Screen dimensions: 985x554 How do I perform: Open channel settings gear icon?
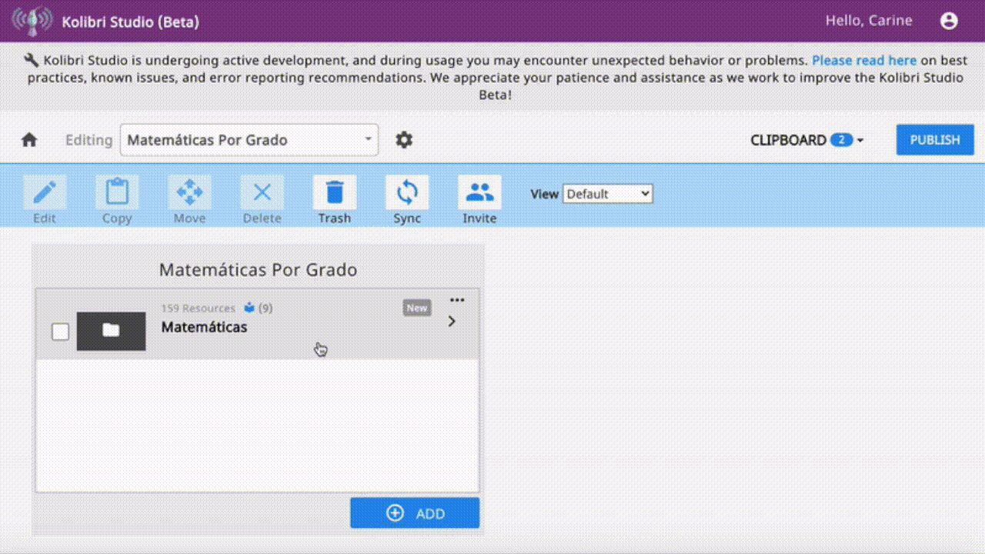click(x=404, y=140)
